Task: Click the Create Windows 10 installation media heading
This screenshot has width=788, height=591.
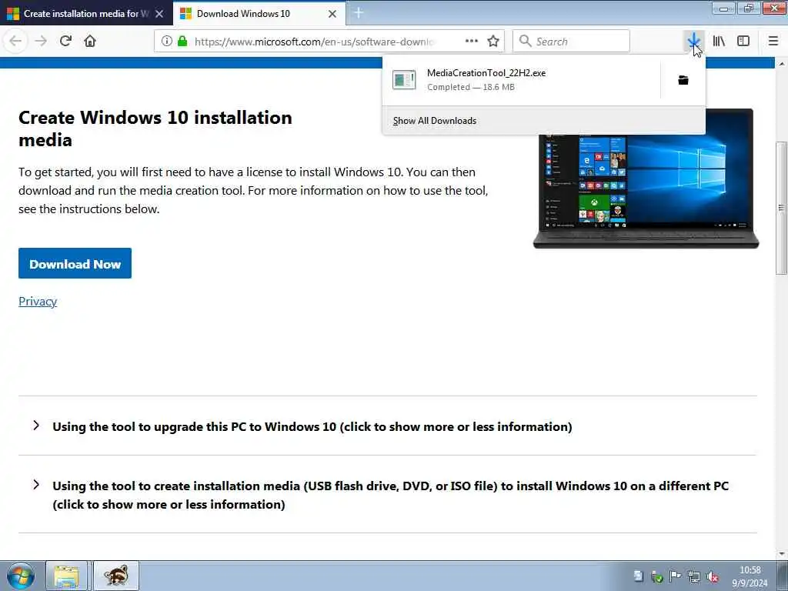Action: pyautogui.click(x=155, y=129)
